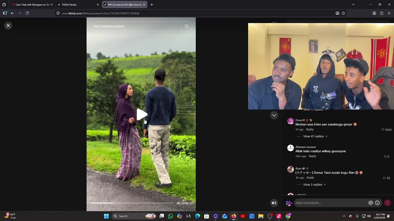Click the taskbar Search box

(134, 216)
